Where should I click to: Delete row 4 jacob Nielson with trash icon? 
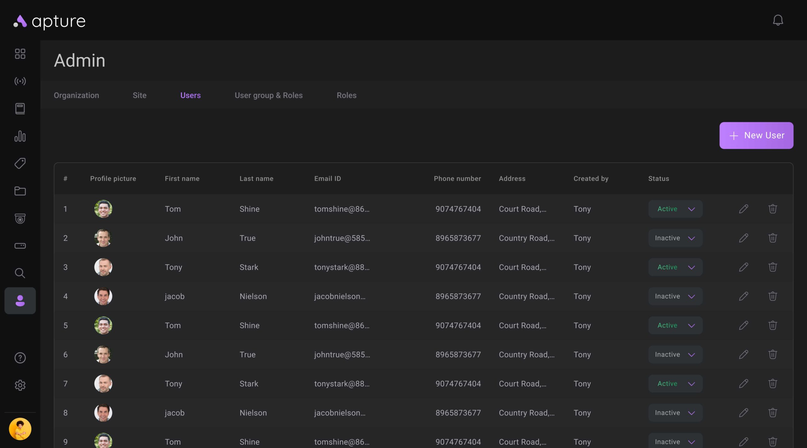point(772,296)
